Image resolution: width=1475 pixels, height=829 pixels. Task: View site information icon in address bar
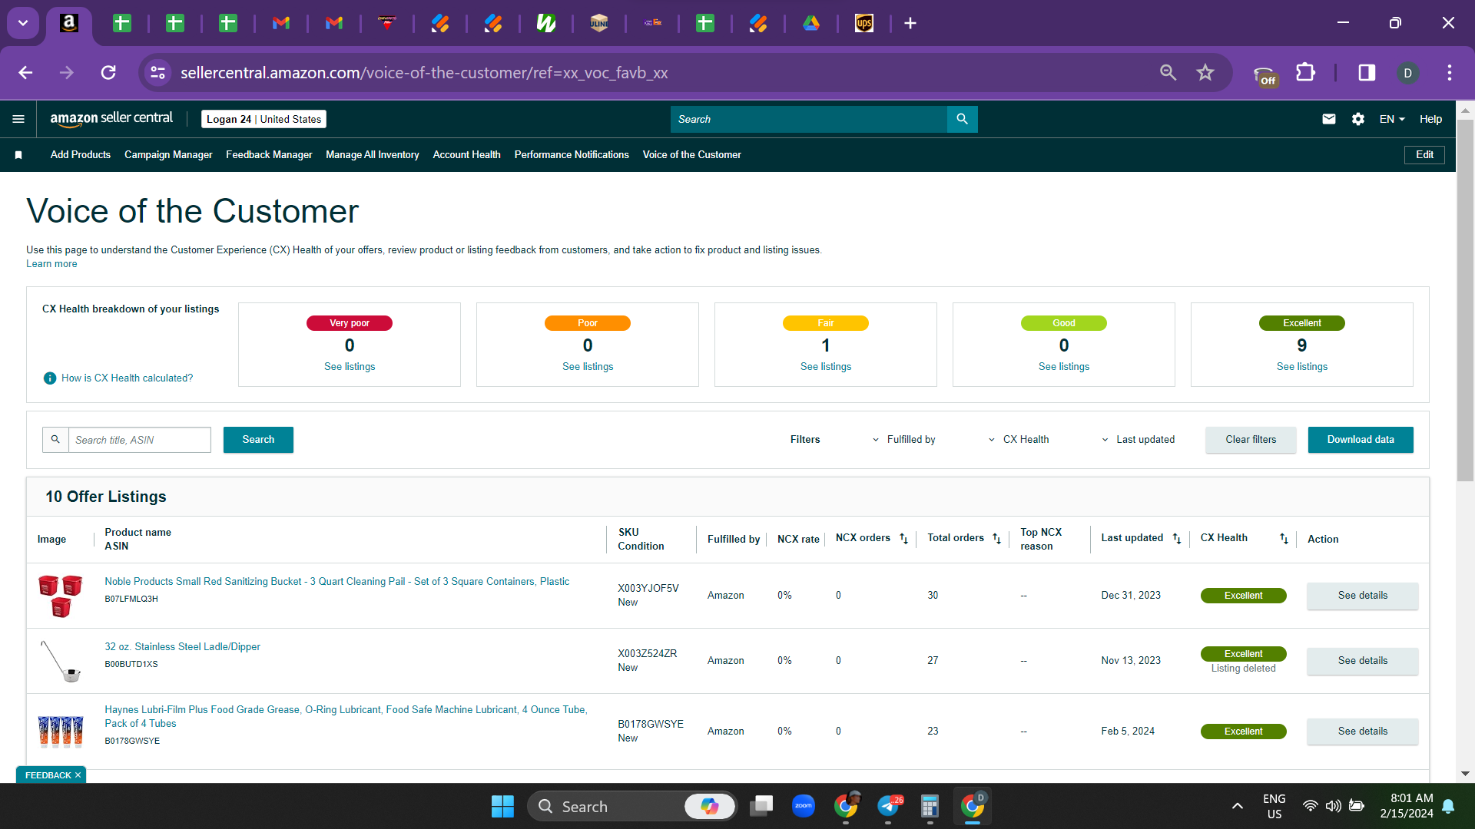click(x=157, y=72)
